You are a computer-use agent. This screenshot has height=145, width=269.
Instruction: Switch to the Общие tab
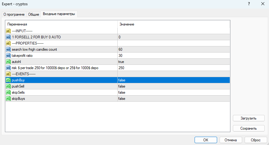34,14
